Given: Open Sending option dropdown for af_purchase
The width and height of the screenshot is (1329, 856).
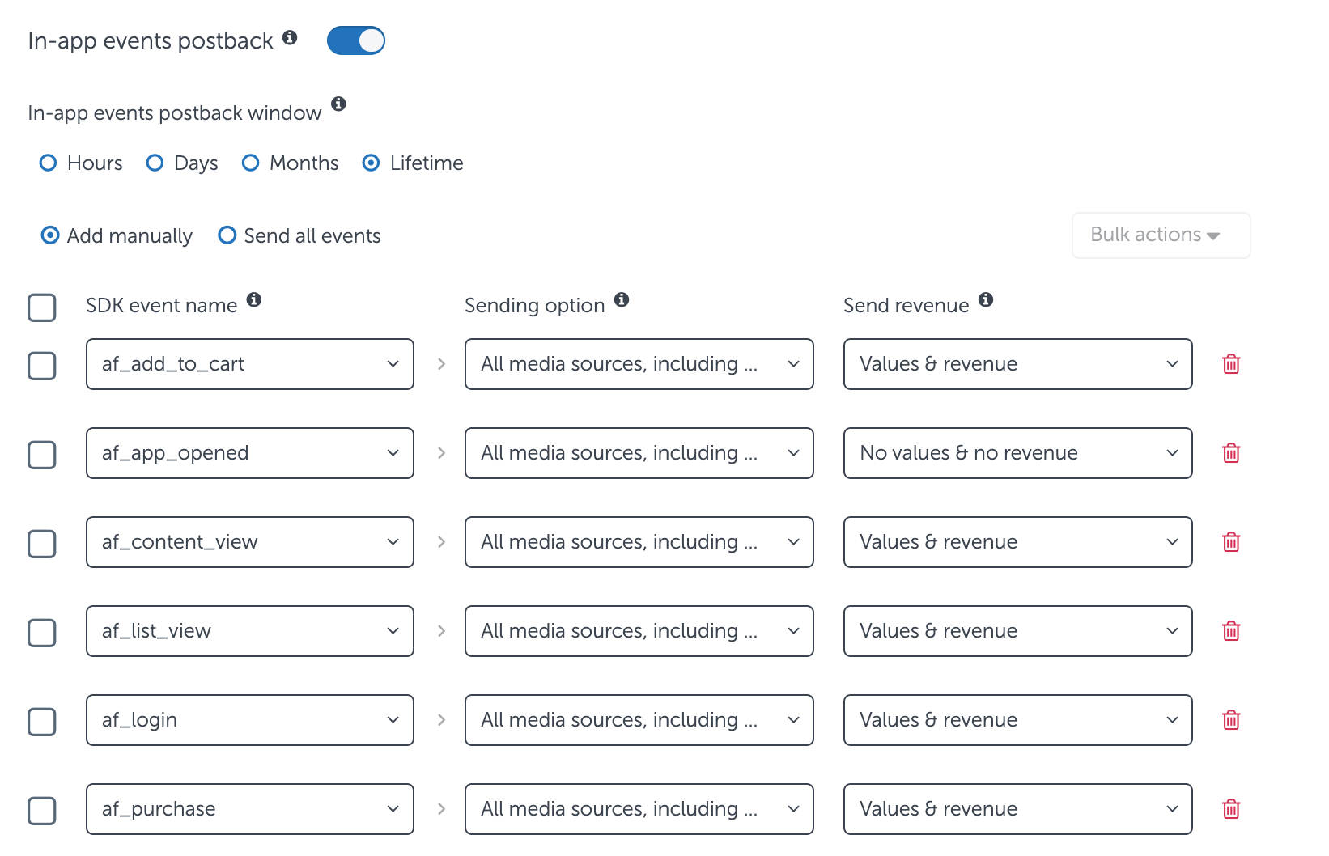Looking at the screenshot, I should point(639,809).
